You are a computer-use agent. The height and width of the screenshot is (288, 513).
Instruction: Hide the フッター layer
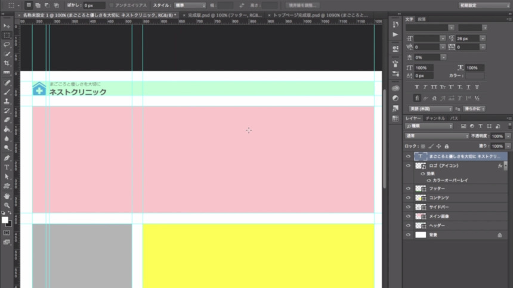point(408,188)
